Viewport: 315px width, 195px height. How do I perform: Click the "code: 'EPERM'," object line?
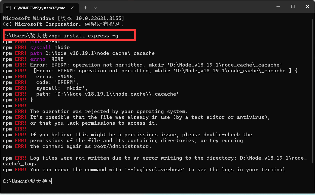(41, 82)
